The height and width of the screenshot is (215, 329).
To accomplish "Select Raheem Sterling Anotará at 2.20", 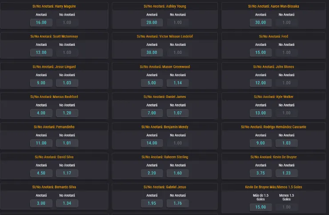I will point(152,173).
